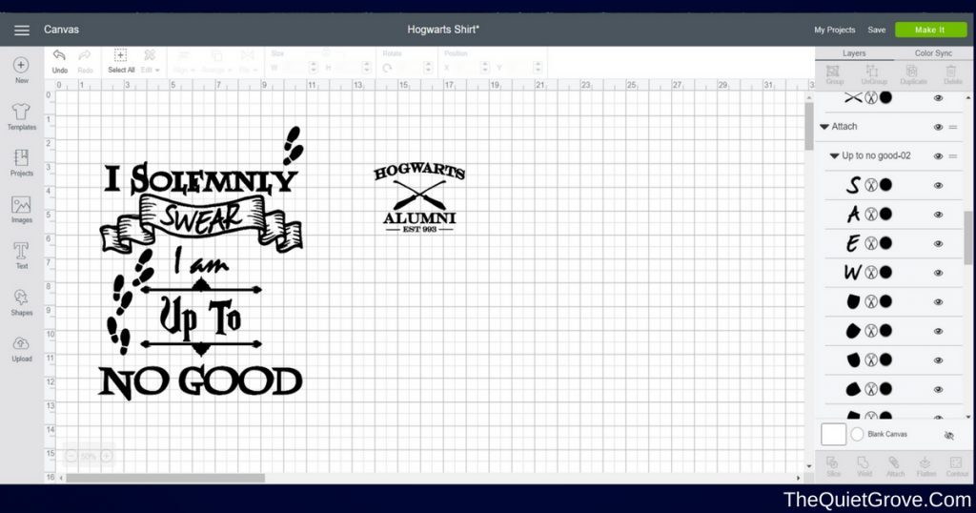Viewport: 976px width, 513px height.
Task: Toggle visibility of the Attach group
Action: coord(938,127)
